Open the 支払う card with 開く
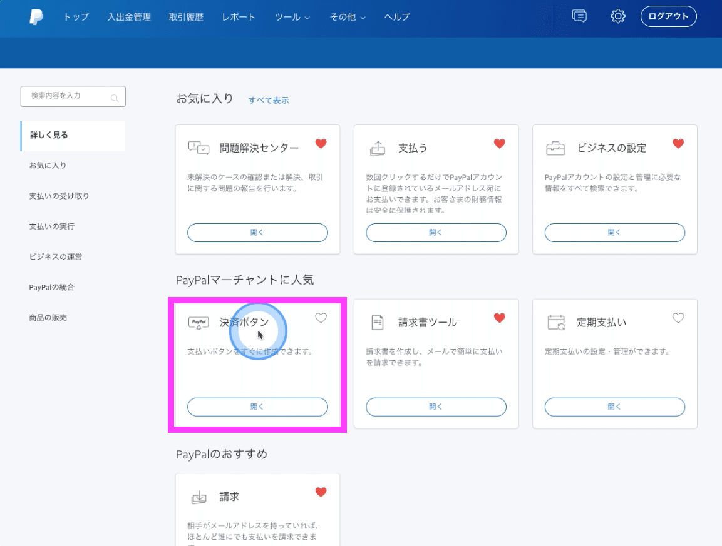The width and height of the screenshot is (722, 546). (436, 233)
